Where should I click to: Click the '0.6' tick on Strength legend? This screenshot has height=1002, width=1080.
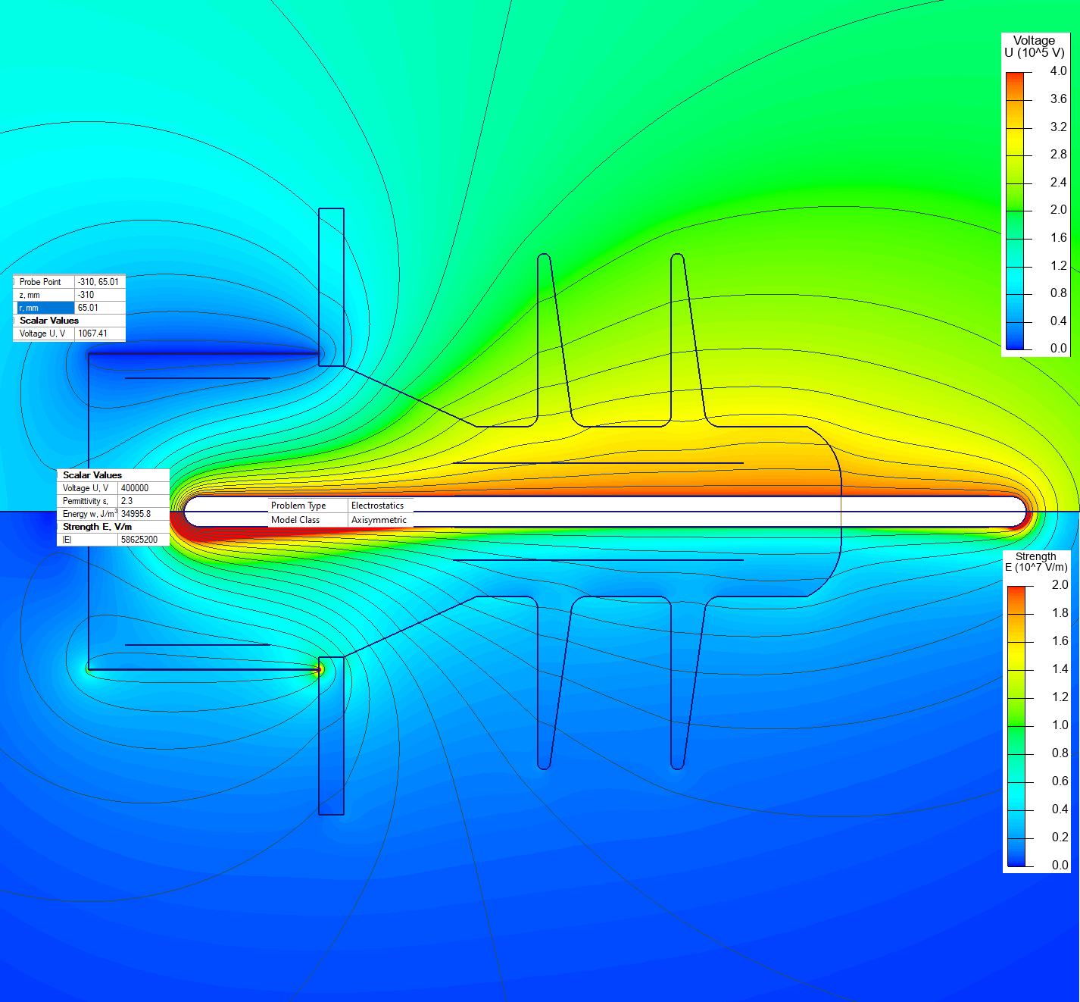[1060, 781]
